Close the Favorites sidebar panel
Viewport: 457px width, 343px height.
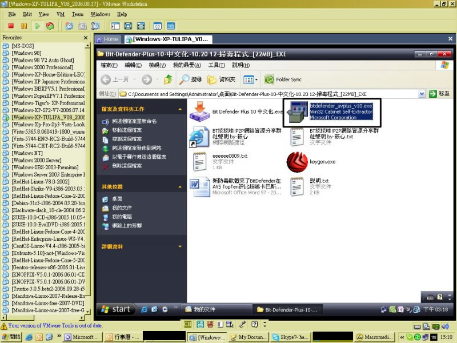point(85,38)
